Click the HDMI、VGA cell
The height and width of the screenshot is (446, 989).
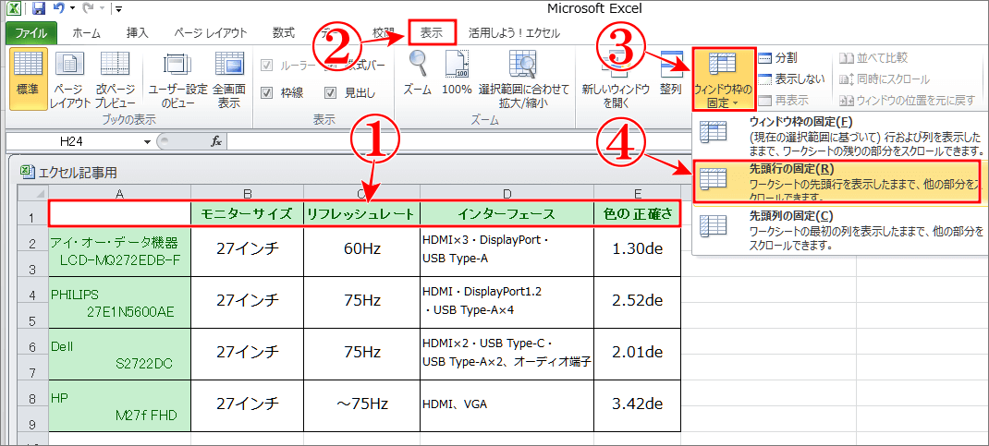click(x=507, y=404)
